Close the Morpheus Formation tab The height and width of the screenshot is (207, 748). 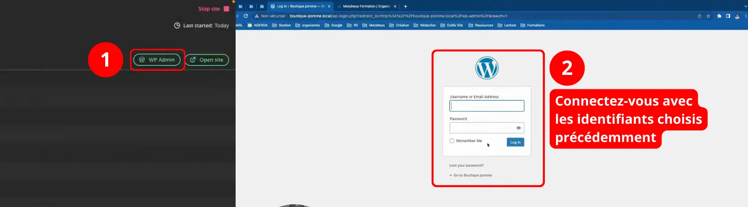tap(395, 6)
